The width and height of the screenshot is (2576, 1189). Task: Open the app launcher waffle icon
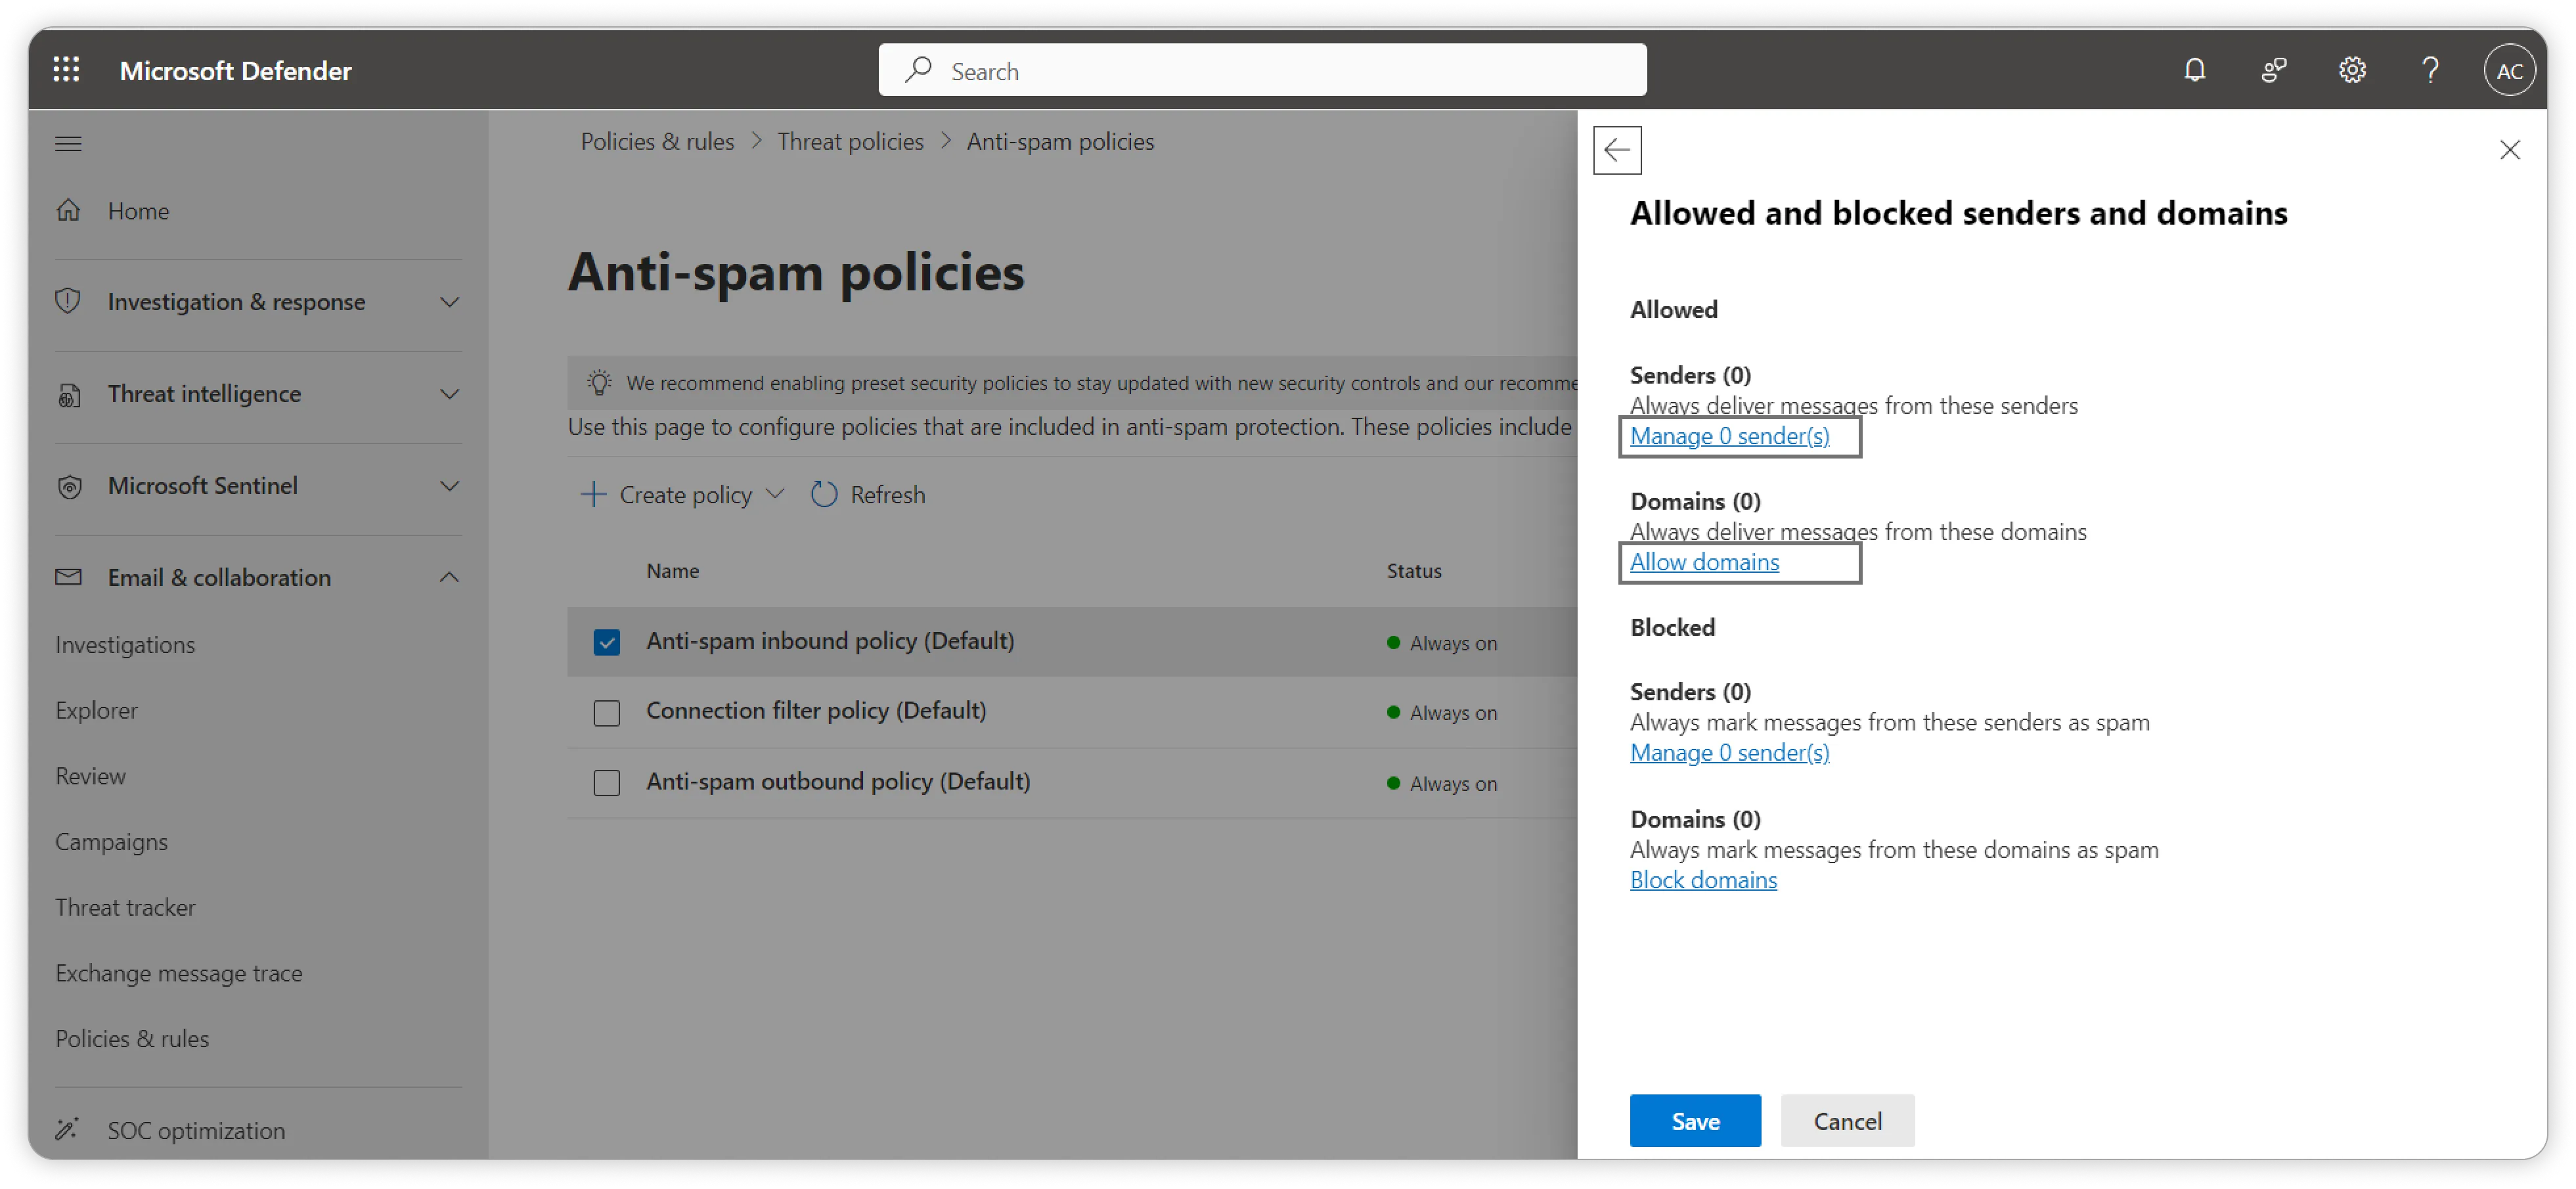pyautogui.click(x=66, y=70)
